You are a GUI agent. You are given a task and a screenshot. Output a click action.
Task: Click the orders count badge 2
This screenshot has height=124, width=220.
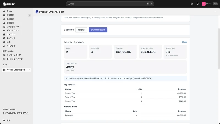point(29,15)
